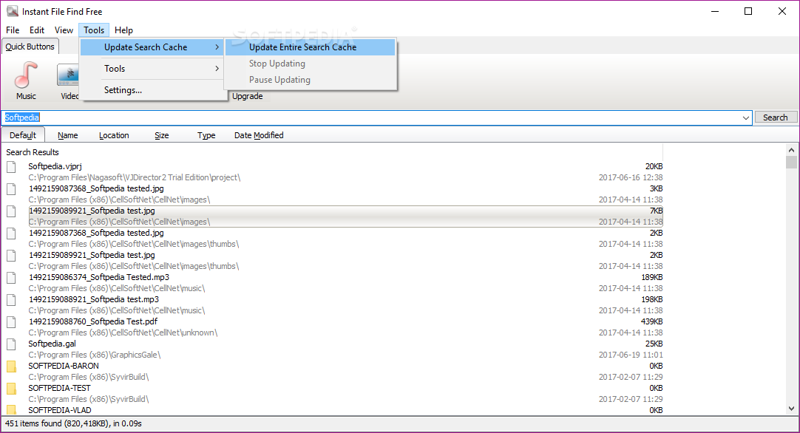
Task: Select the SOFTPEDIA-BARON folder icon
Action: tap(11, 366)
